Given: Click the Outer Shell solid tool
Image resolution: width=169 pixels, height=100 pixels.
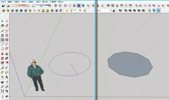Looking at the screenshot, I should 120,11.
